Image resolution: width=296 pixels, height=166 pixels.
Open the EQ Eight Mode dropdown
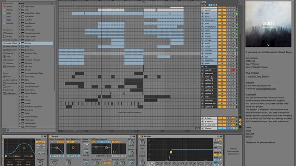coord(218,145)
